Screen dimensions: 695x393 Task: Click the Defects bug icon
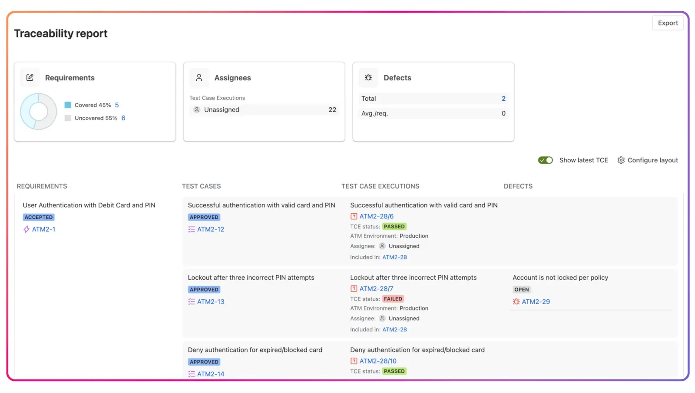(368, 78)
